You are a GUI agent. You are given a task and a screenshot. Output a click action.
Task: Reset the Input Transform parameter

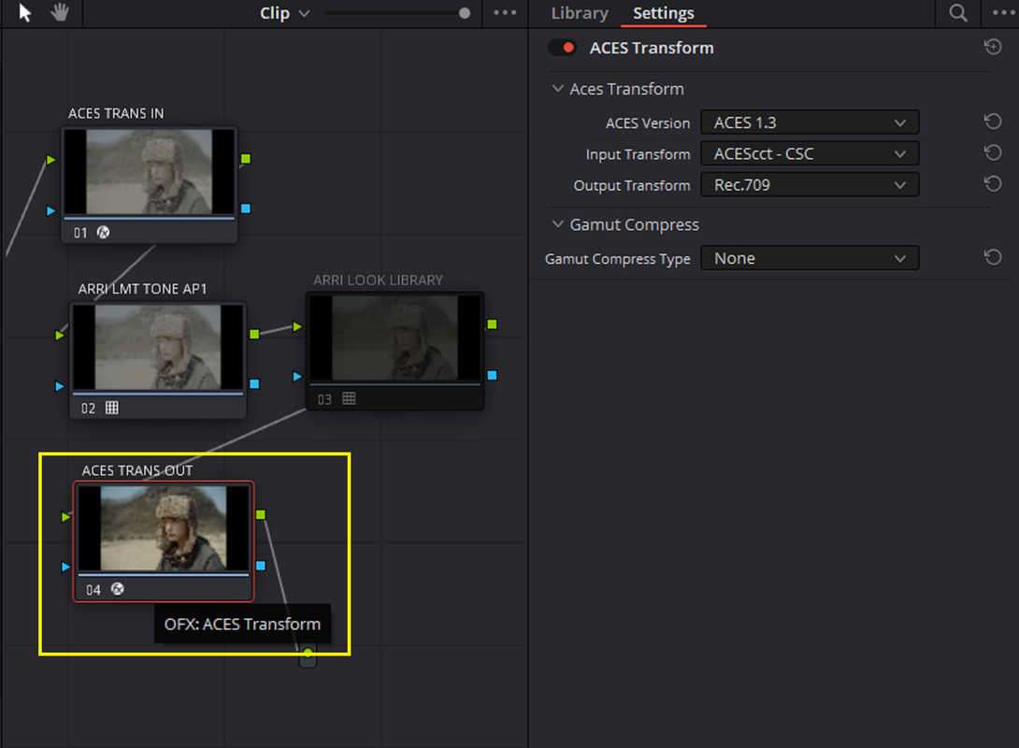point(992,152)
